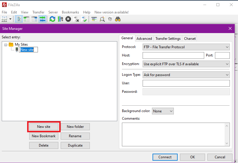Click the New site button

click(x=44, y=127)
